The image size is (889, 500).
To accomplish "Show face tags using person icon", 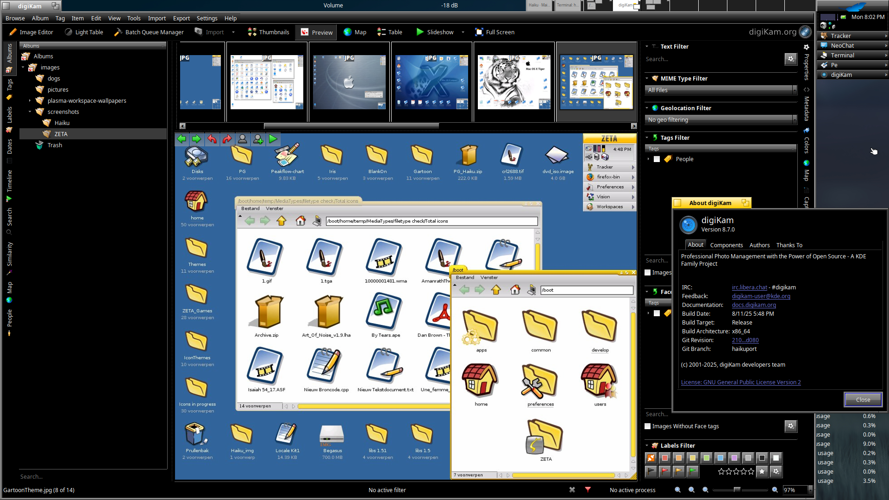I will pyautogui.click(x=242, y=139).
